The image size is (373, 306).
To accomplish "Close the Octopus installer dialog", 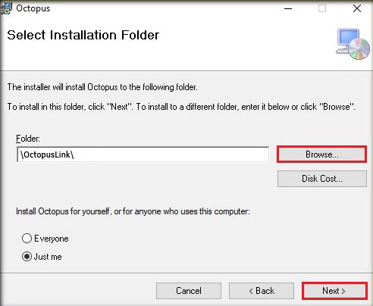I will pos(357,8).
